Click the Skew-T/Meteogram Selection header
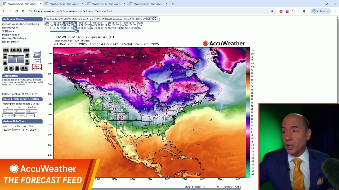The image size is (339, 190). (22, 99)
